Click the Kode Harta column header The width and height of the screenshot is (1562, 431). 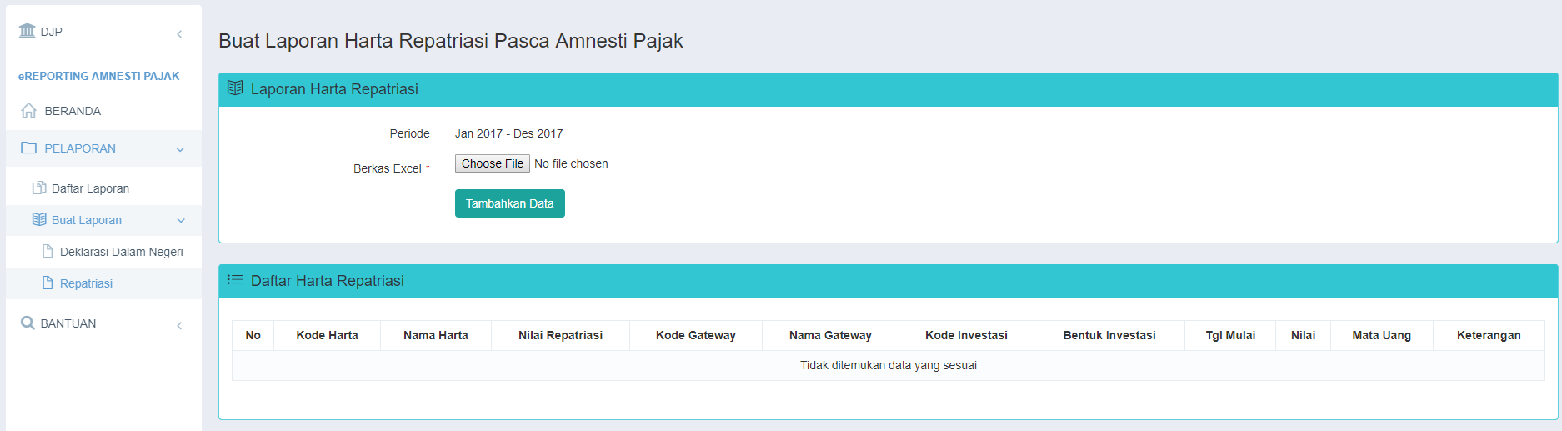coord(327,335)
